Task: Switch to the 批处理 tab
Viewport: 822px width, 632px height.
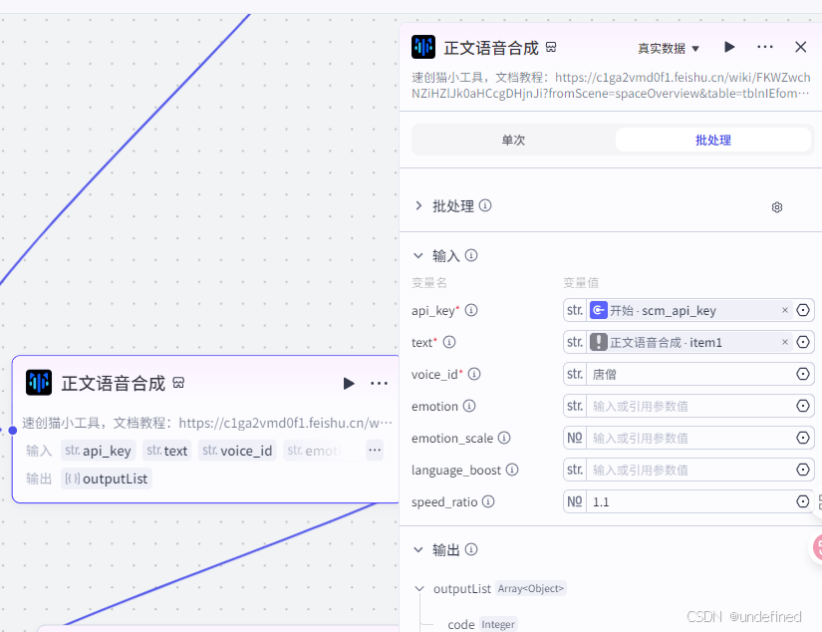Action: [x=713, y=140]
